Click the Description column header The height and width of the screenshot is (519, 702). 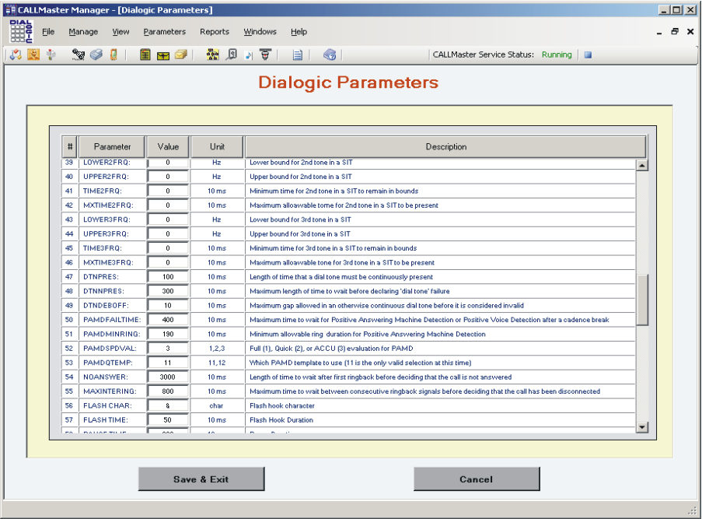(x=446, y=146)
